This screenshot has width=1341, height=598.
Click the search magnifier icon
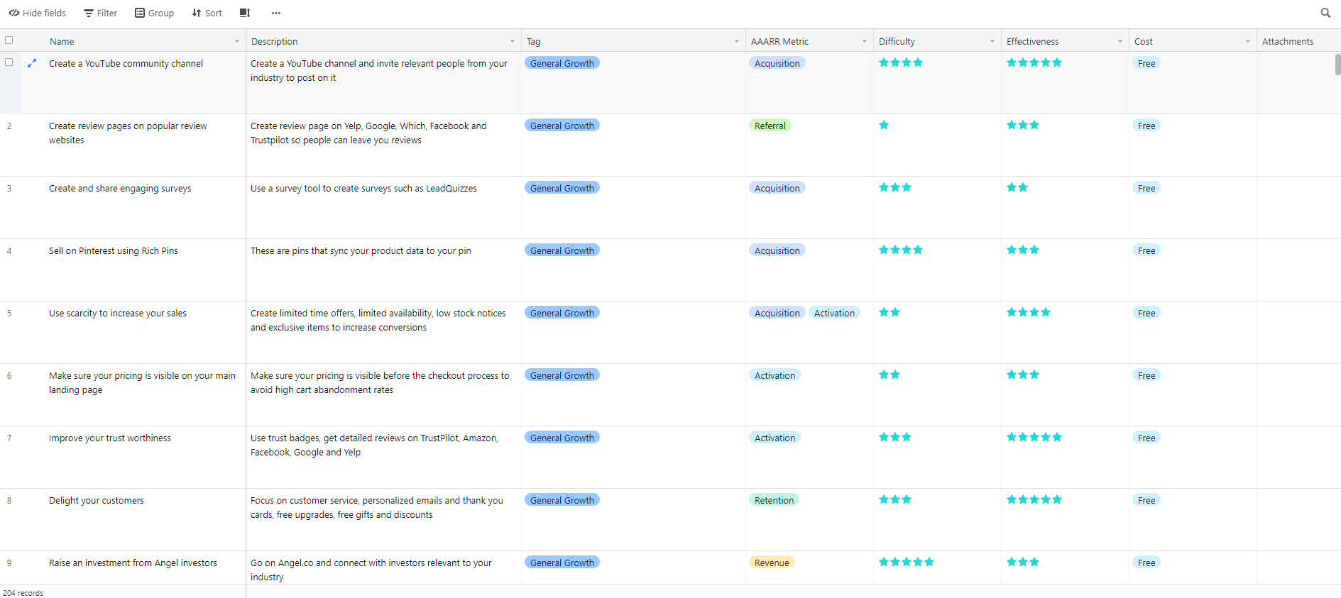tap(1325, 13)
